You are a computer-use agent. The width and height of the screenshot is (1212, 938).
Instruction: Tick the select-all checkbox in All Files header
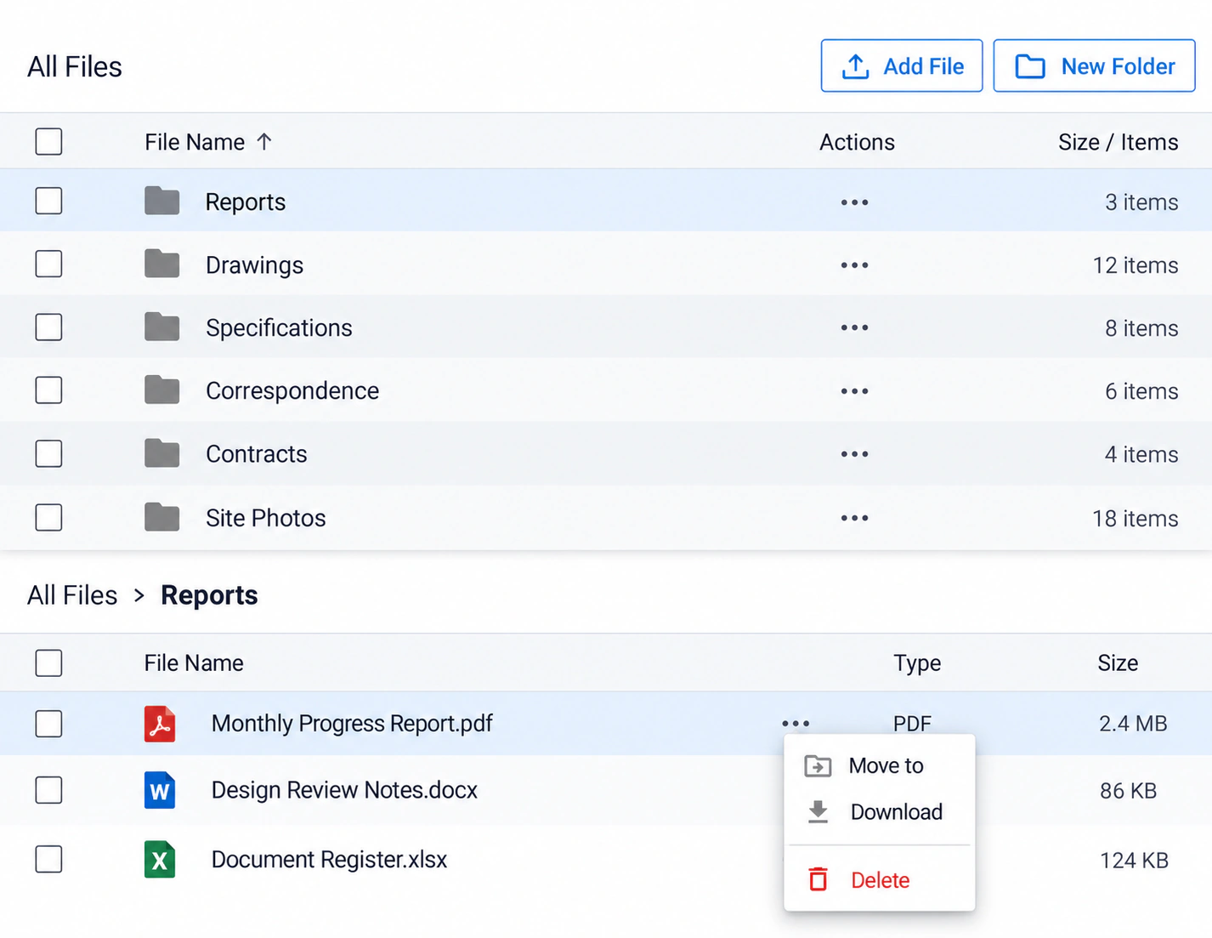pyautogui.click(x=48, y=141)
